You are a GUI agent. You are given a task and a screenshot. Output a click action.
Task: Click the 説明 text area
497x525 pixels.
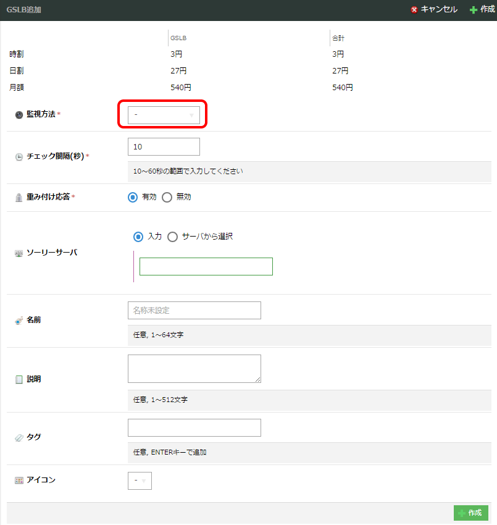click(194, 369)
